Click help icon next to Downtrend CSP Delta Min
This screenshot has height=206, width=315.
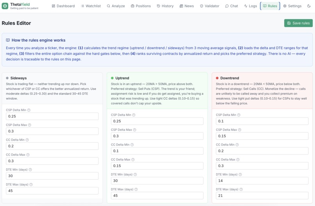[239, 115]
